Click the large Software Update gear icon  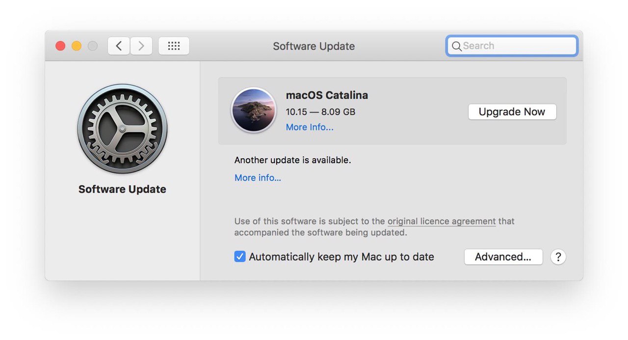[122, 129]
